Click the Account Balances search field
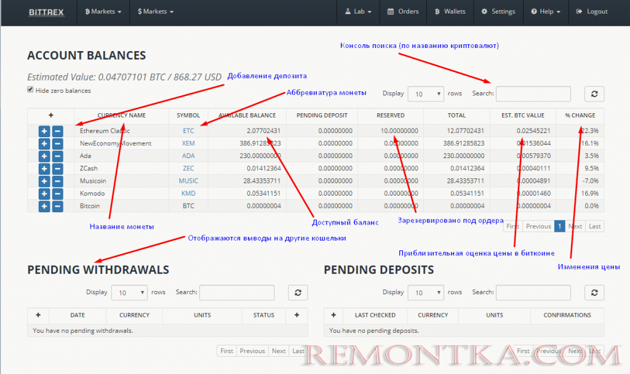This screenshot has height=374, width=630. (533, 94)
